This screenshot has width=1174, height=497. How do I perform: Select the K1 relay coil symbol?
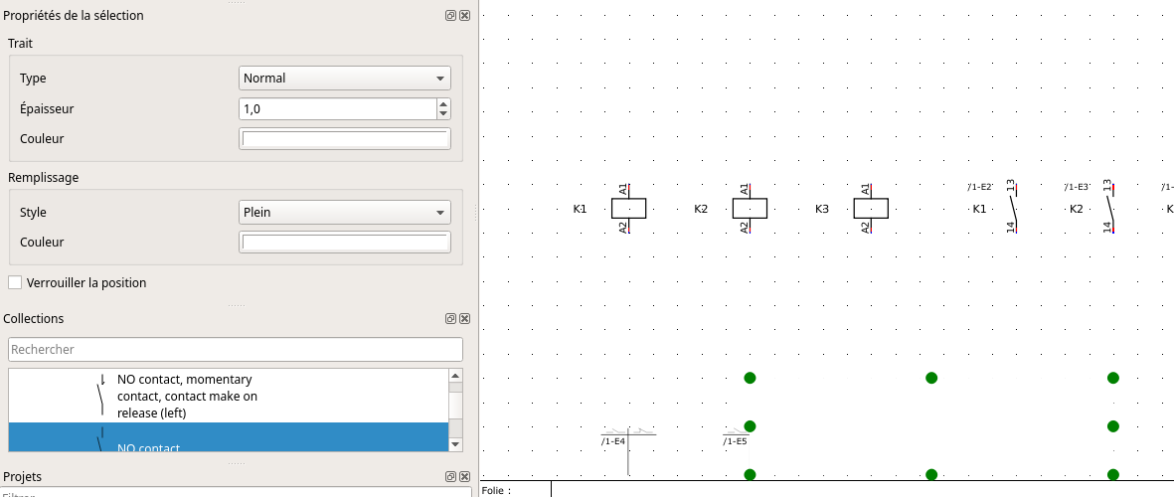pyautogui.click(x=628, y=209)
